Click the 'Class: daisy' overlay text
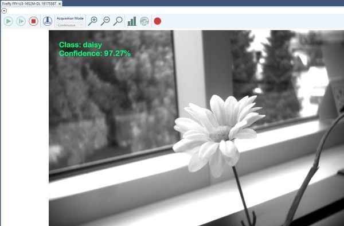The width and height of the screenshot is (344, 226). click(x=80, y=45)
